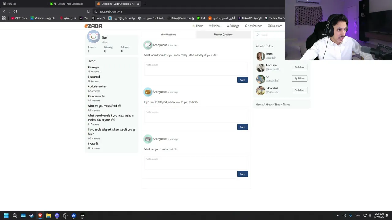The image size is (392, 220).
Task: Open ikram's profile picture
Action: click(260, 56)
